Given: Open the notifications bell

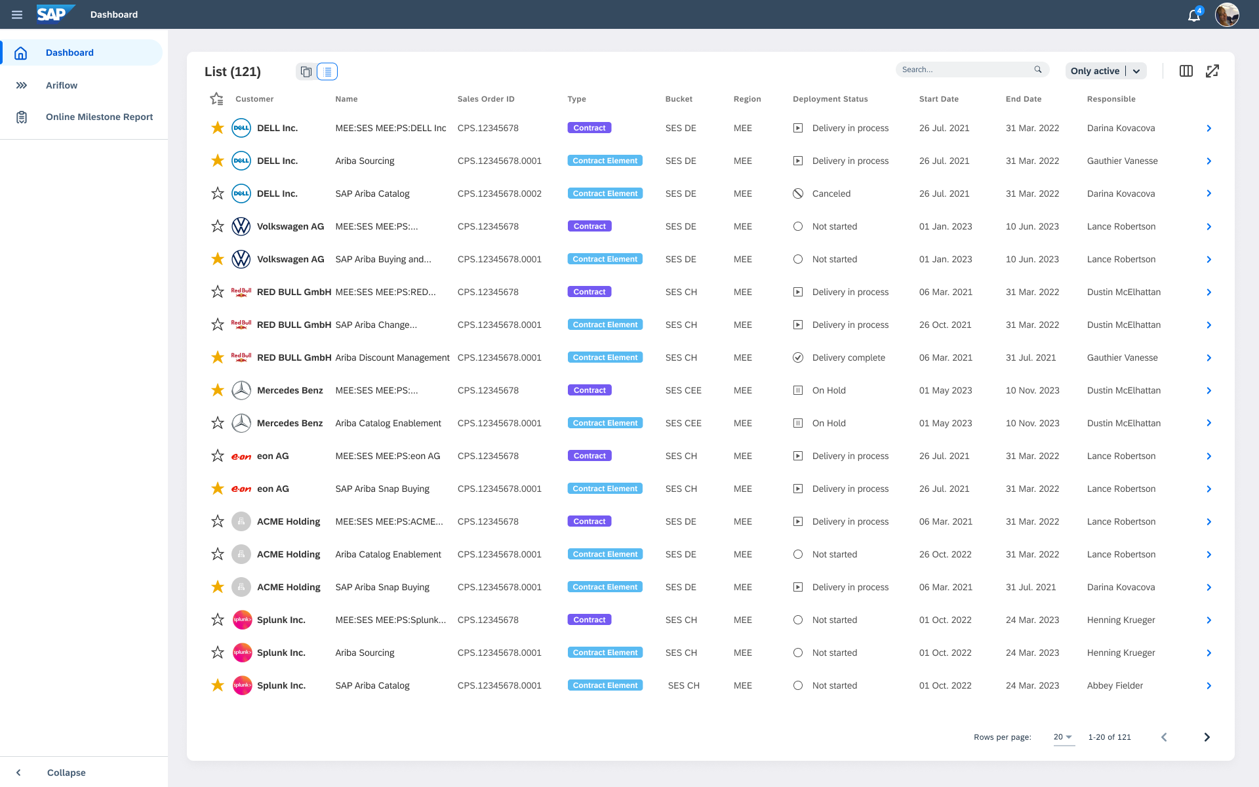Looking at the screenshot, I should (1193, 15).
